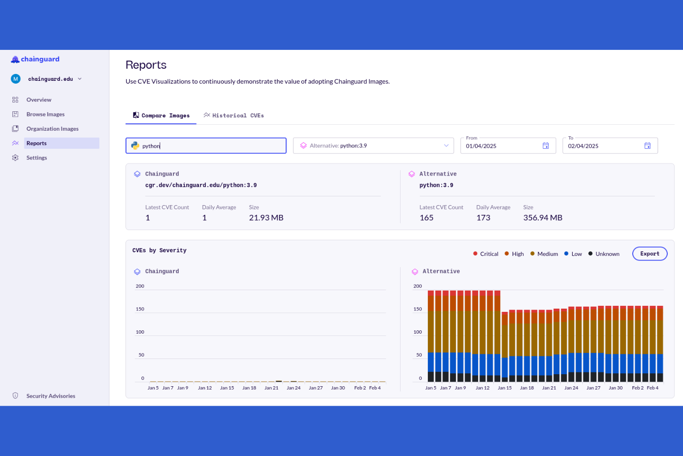Click the Chainguard chart layers icon
Image resolution: width=683 pixels, height=456 pixels.
click(x=137, y=272)
